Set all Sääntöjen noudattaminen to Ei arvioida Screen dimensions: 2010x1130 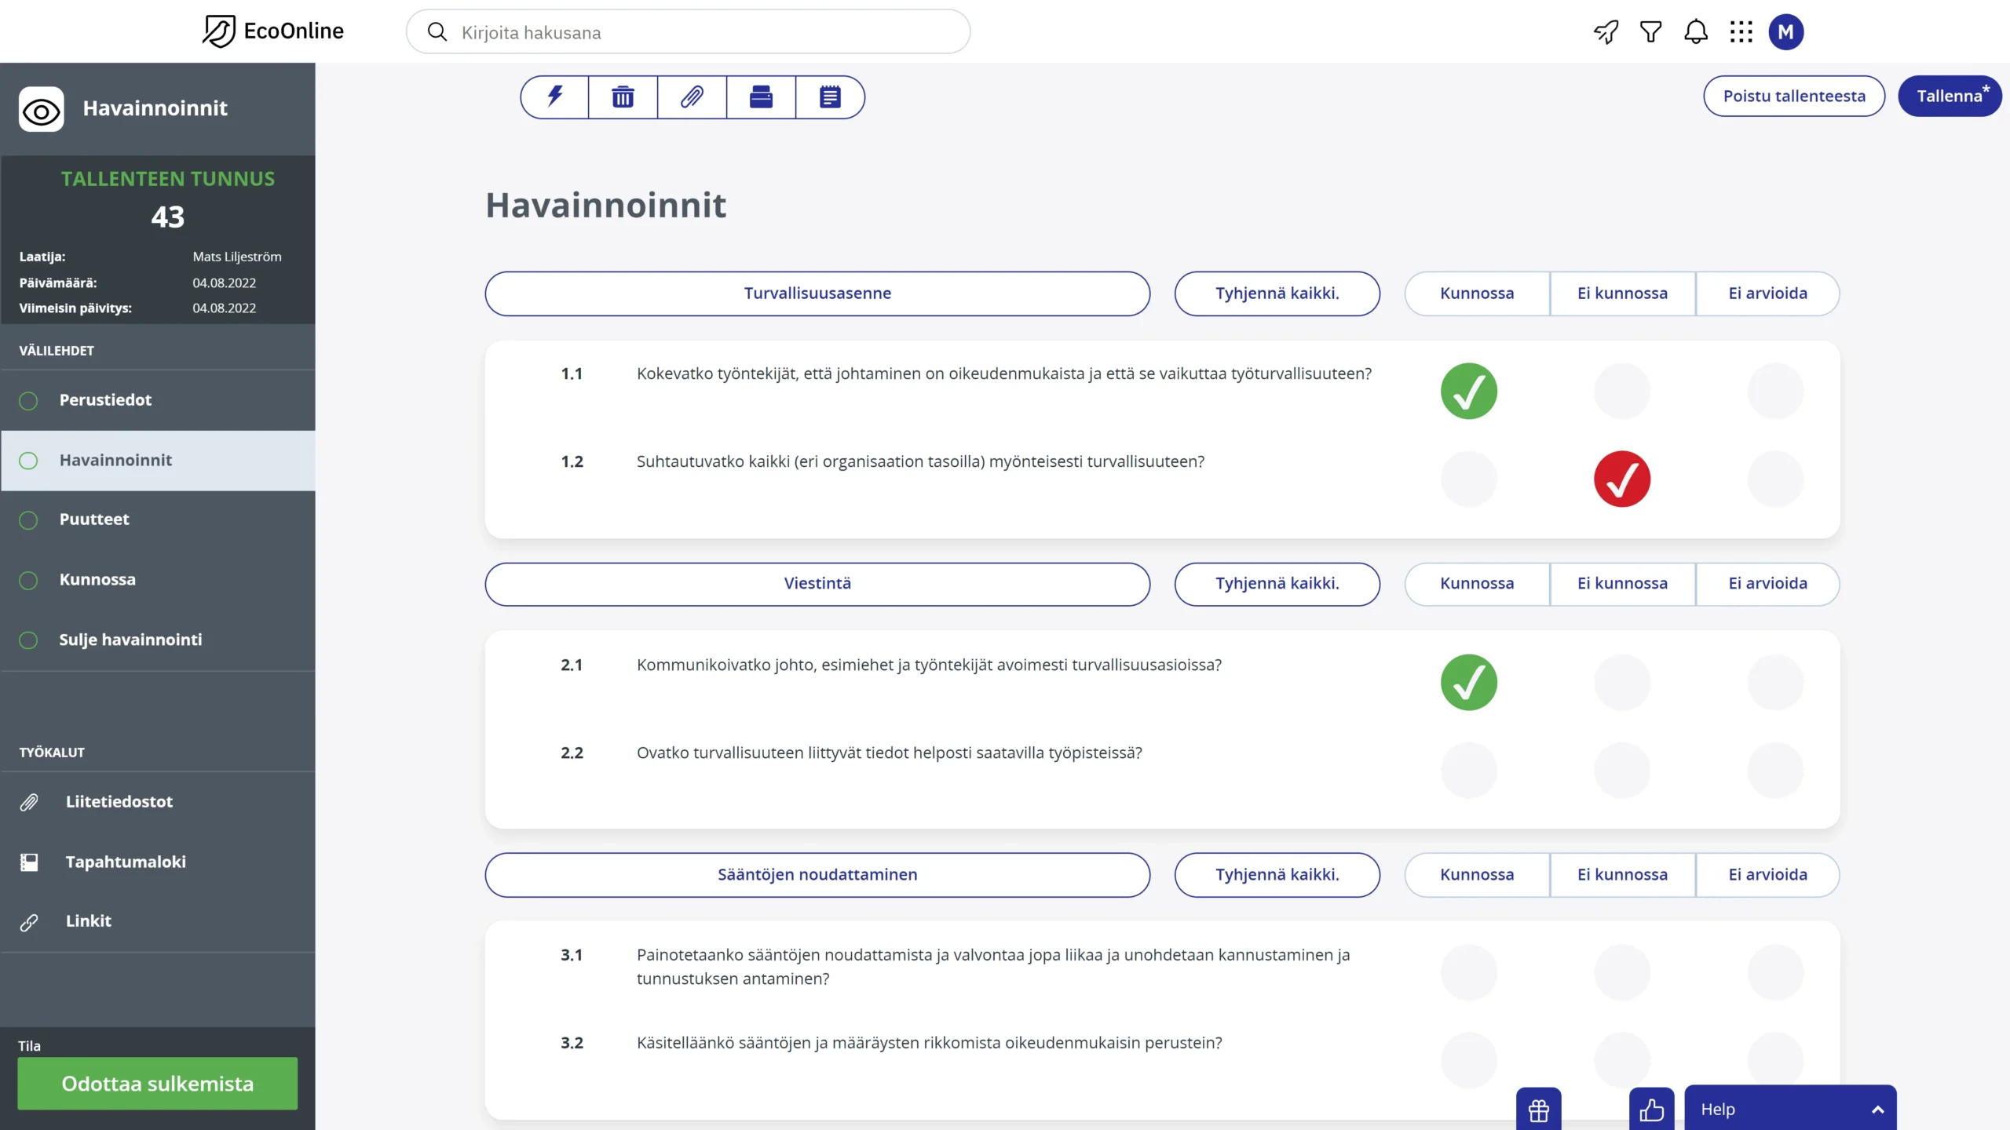point(1767,875)
